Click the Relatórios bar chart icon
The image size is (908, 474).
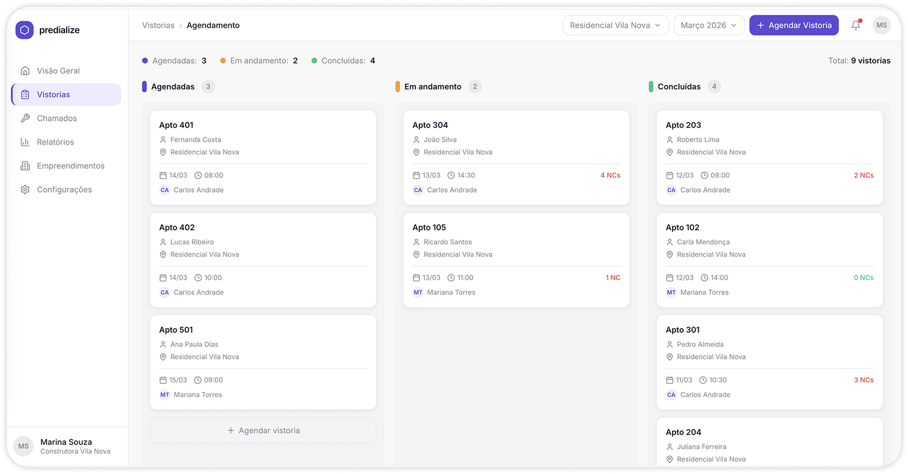tap(25, 142)
